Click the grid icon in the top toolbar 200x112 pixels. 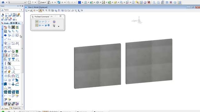[167, 2]
